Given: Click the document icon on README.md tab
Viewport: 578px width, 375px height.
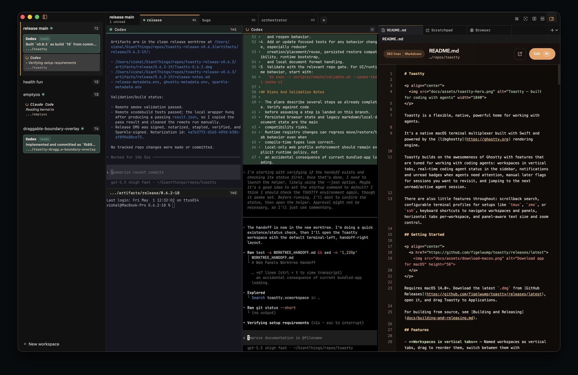Looking at the screenshot, I should (383, 30).
